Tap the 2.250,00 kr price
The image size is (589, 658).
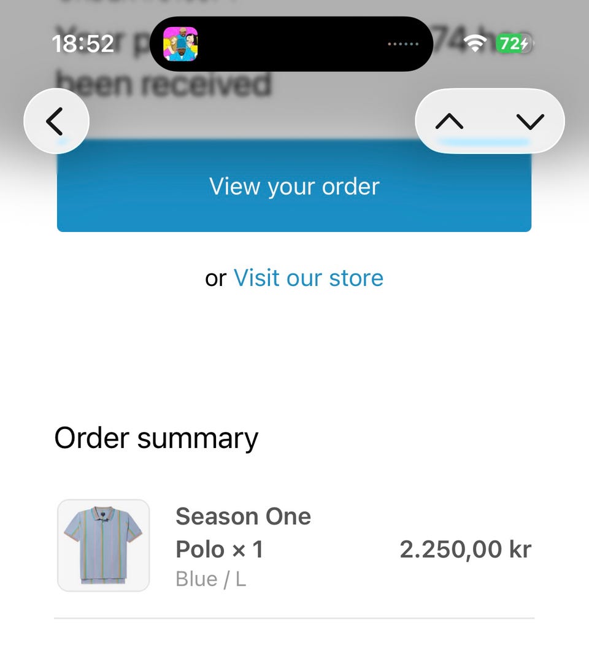[466, 549]
